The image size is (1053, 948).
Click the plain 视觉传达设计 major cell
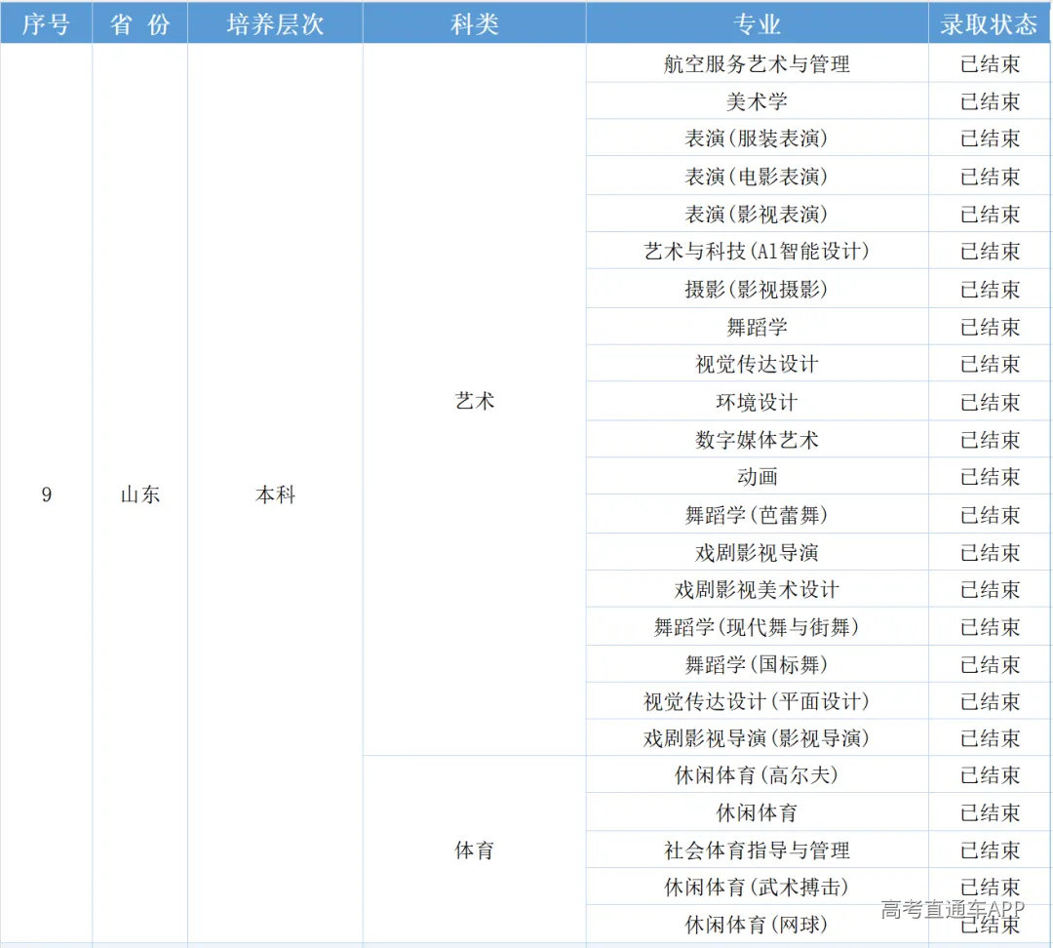757,364
